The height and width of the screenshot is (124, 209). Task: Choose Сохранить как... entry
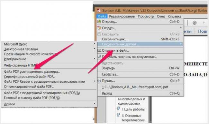(x=140, y=39)
